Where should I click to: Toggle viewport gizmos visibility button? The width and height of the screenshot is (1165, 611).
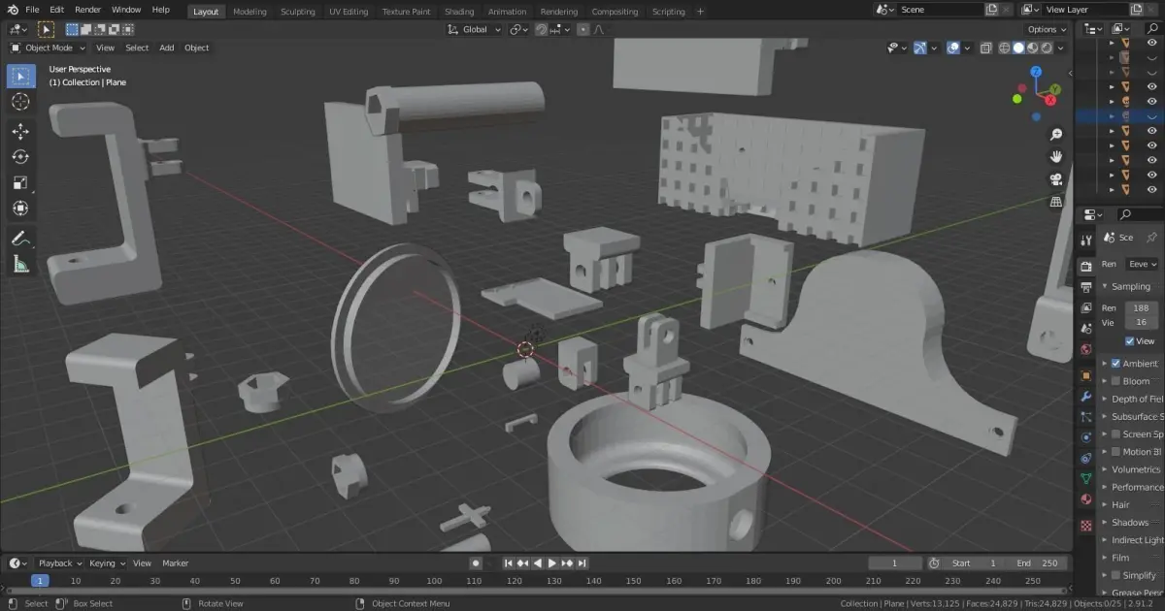[919, 48]
